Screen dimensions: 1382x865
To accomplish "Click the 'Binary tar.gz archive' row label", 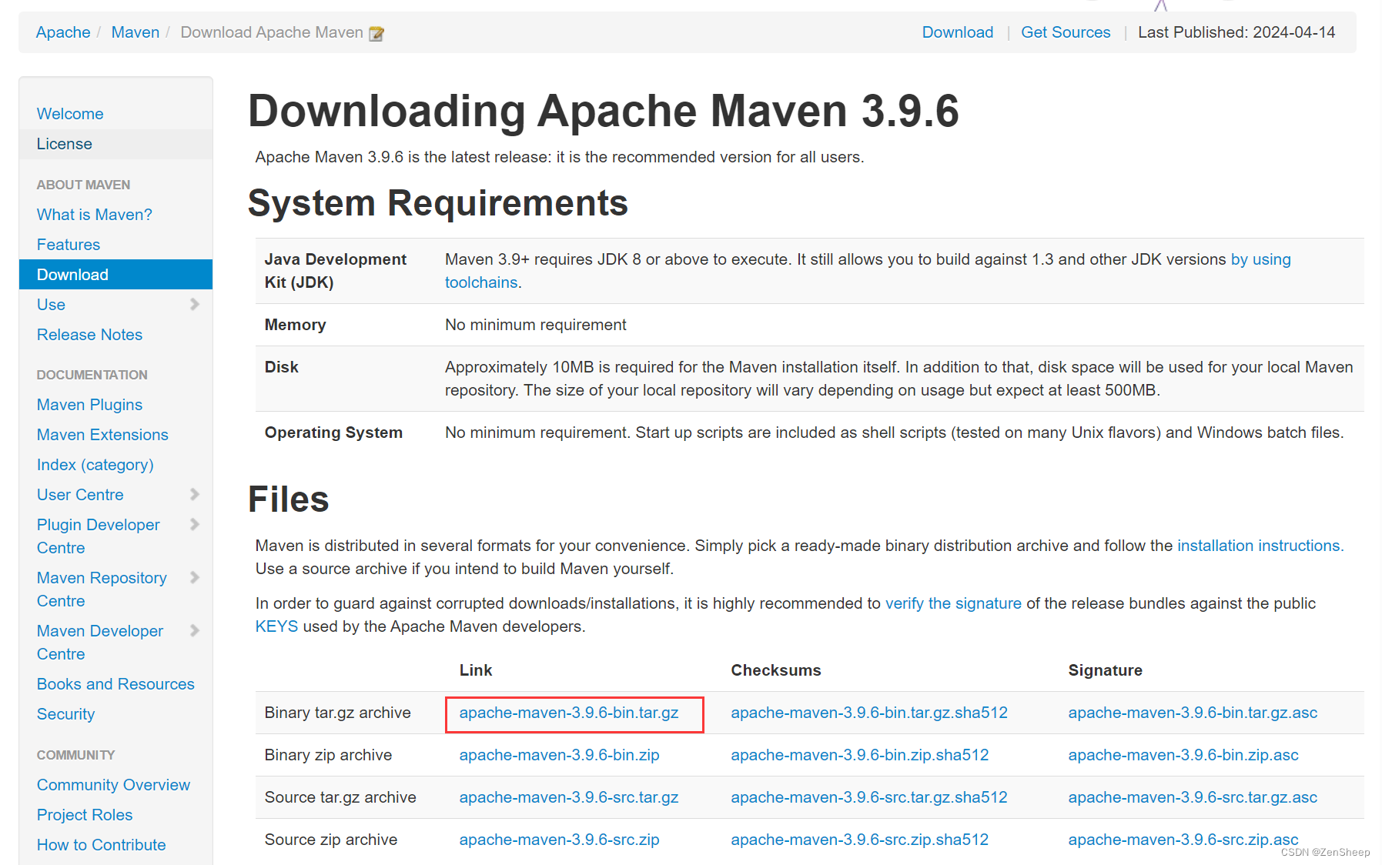I will coord(338,713).
